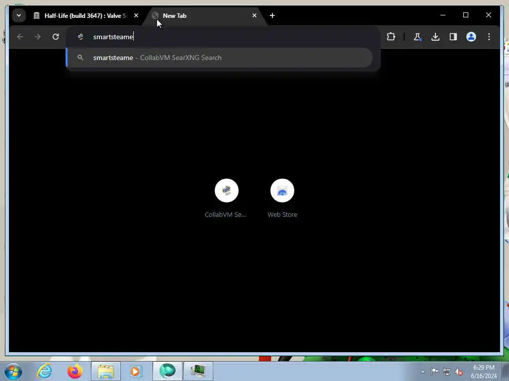
Task: Click the address bar containing smartsteame
Action: (223, 37)
